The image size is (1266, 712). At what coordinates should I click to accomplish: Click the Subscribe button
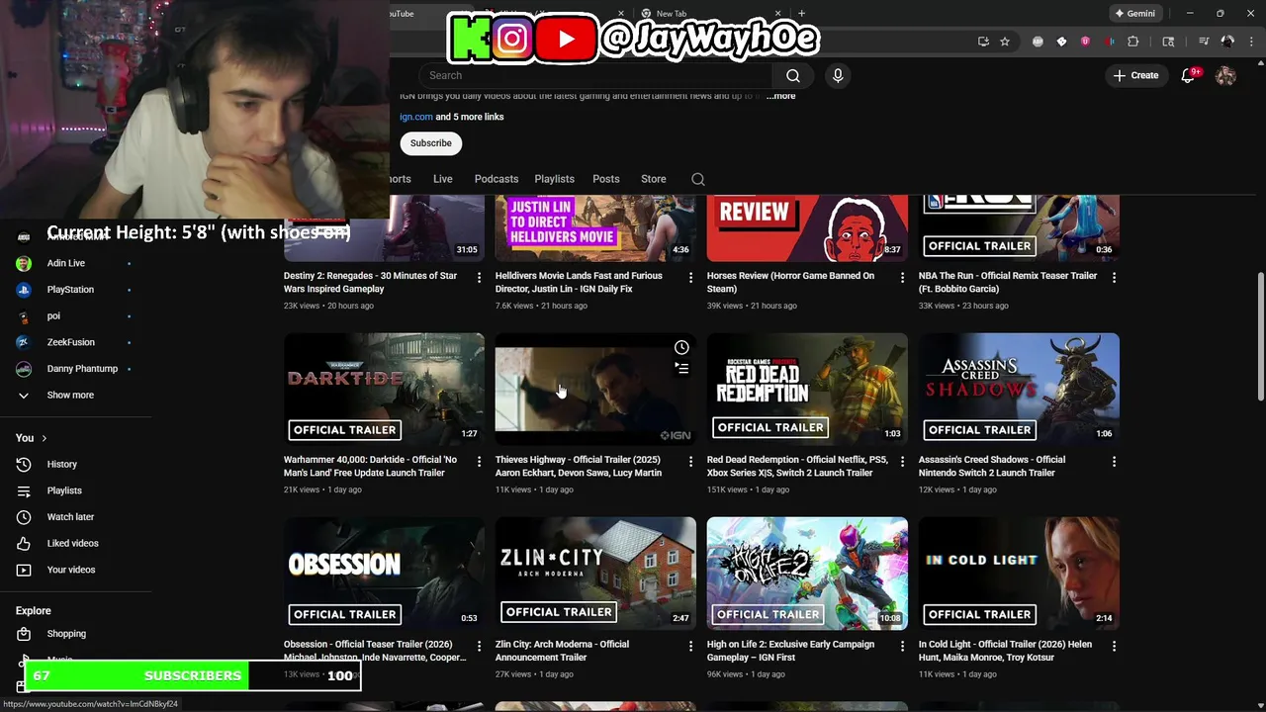(x=431, y=143)
